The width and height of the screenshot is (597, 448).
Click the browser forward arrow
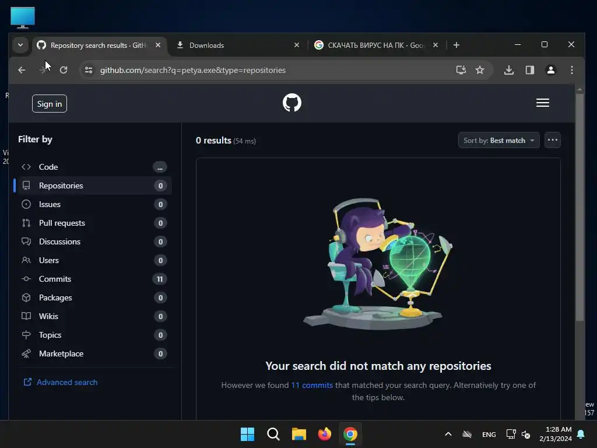[x=43, y=70]
